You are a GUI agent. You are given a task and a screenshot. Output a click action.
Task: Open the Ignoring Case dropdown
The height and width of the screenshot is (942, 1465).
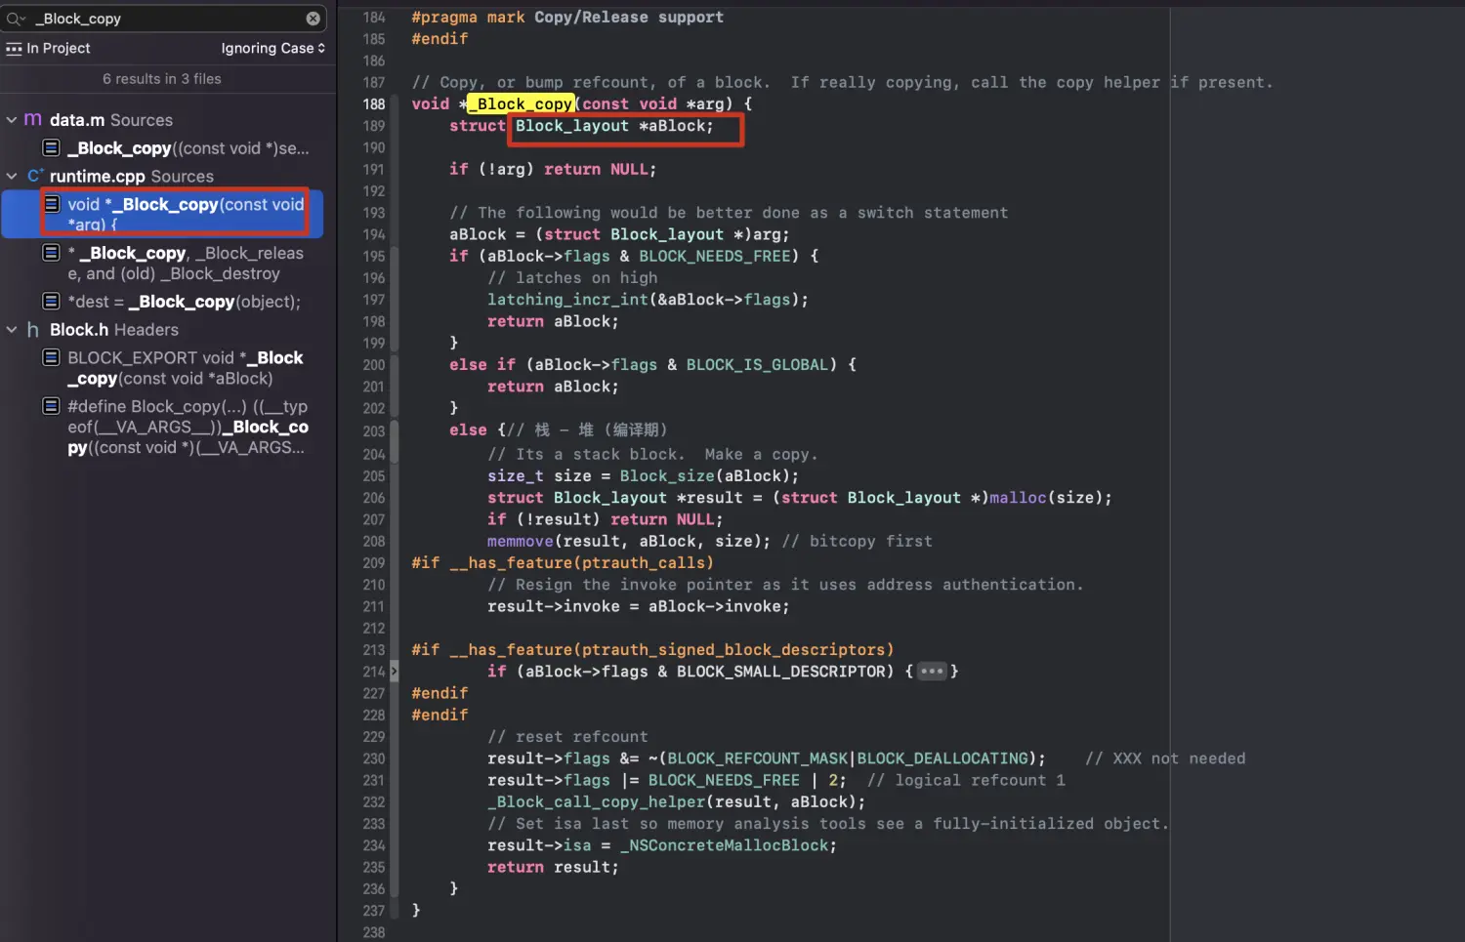click(x=272, y=49)
